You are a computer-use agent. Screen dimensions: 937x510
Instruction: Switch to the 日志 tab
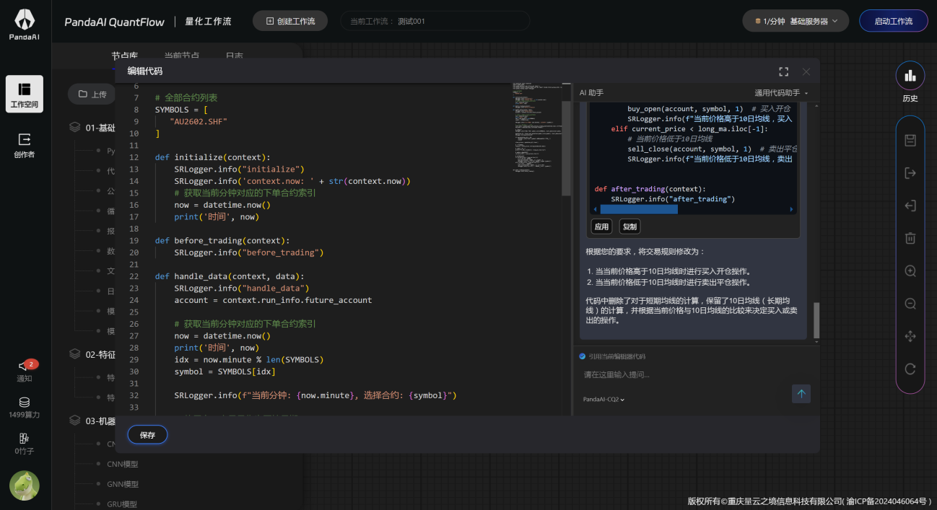pos(235,56)
